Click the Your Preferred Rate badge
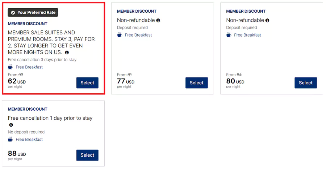Viewport: 326px width, 170px height. (x=33, y=13)
